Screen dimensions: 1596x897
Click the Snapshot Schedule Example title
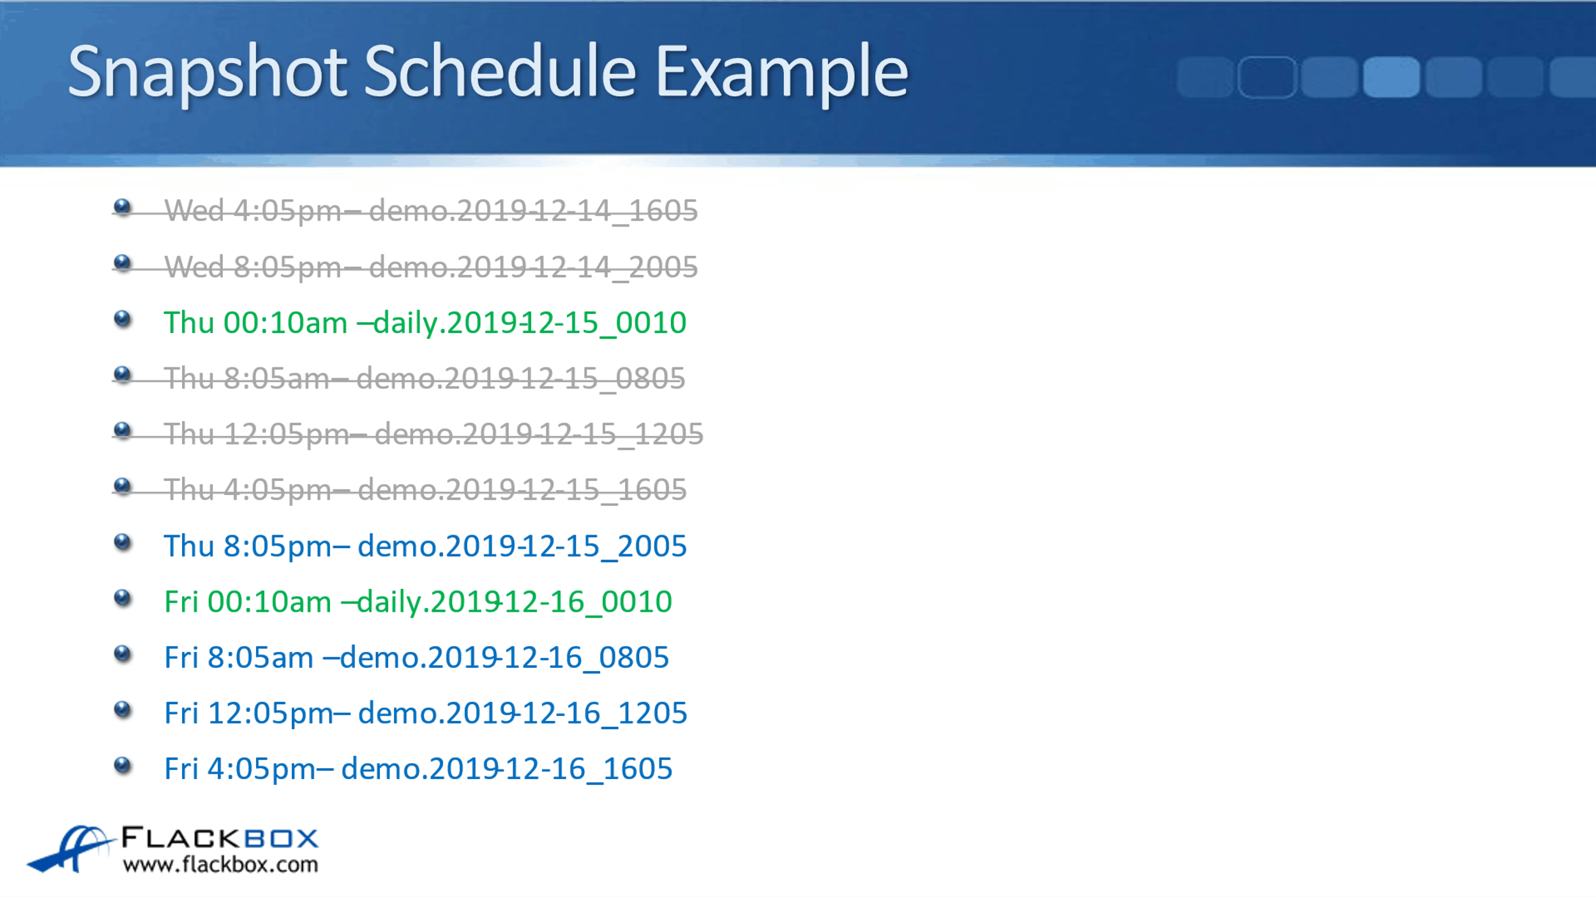pyautogui.click(x=488, y=71)
